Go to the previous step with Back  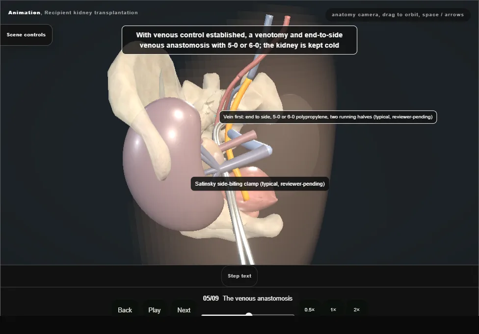(125, 310)
